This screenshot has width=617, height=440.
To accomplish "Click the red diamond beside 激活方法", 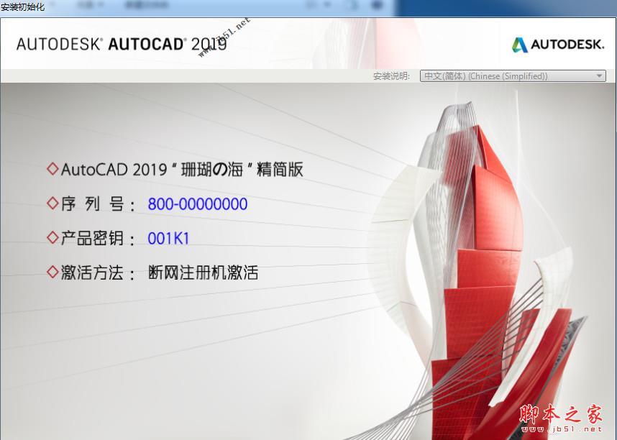I will coord(52,272).
